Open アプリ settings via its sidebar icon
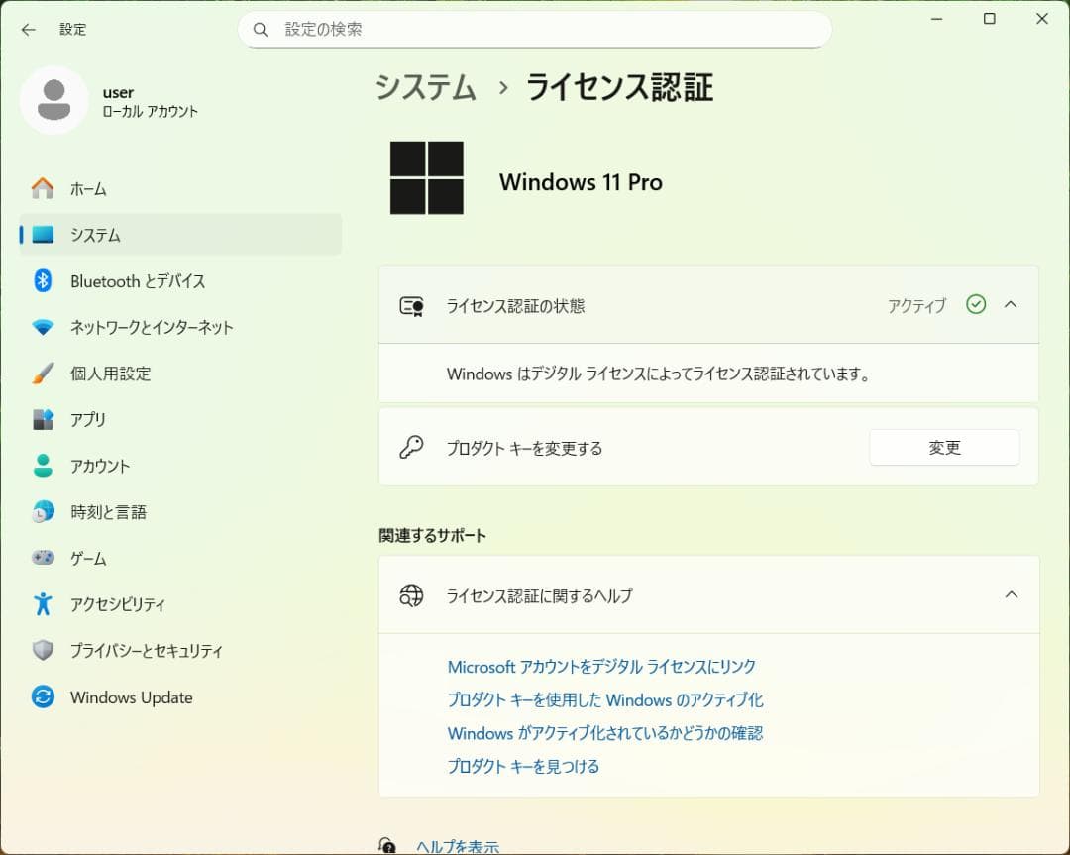1070x855 pixels. [42, 420]
